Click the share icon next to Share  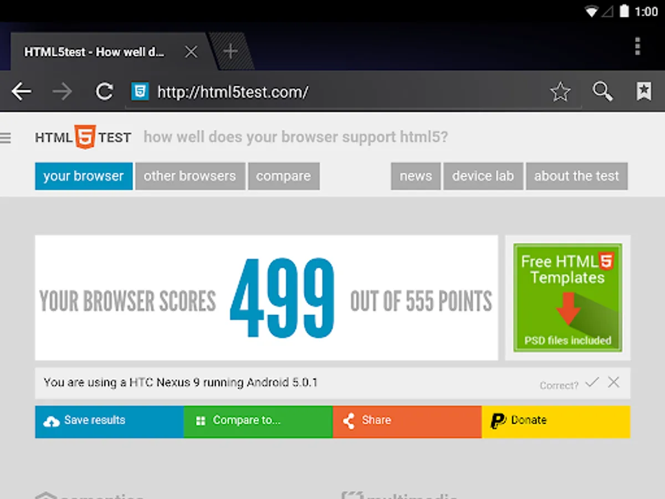coord(349,421)
